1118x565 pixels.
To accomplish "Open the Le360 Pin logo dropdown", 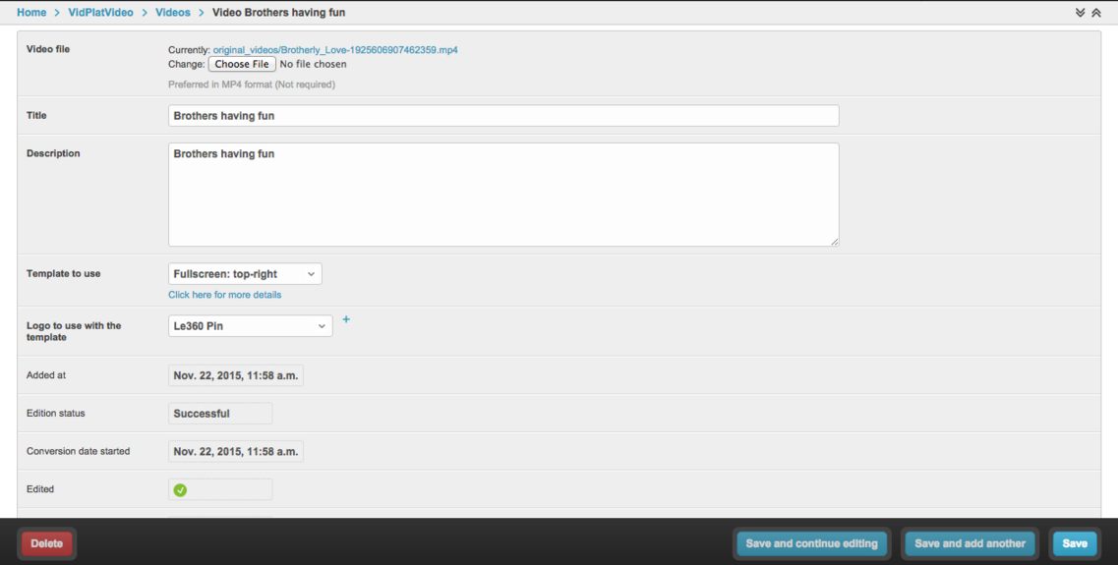I will pos(250,326).
